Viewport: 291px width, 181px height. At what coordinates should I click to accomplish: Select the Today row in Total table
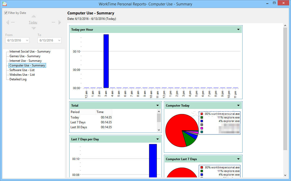pyautogui.click(x=91, y=117)
